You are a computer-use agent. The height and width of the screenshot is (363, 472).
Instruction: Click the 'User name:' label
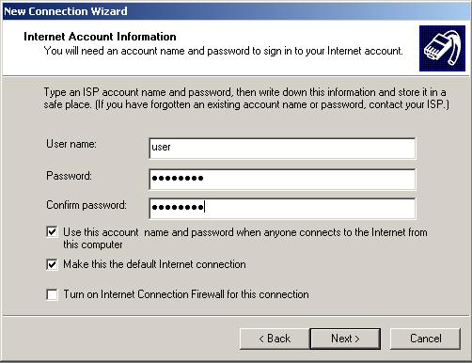71,144
